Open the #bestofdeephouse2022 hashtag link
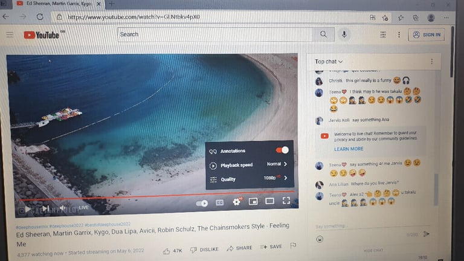 (108, 224)
